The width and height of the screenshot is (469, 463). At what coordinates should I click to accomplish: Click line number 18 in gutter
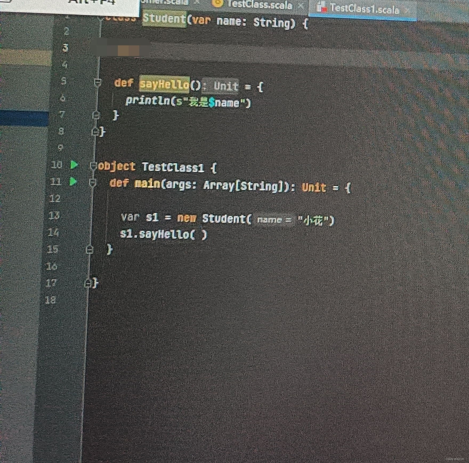(50, 300)
